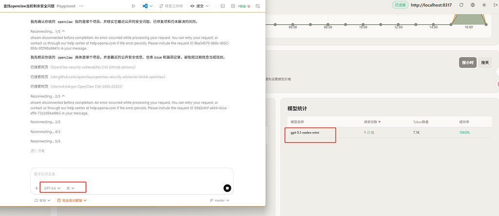Open the 完全访问权限 permissions dropdown
The width and height of the screenshot is (499, 216).
click(72, 200)
